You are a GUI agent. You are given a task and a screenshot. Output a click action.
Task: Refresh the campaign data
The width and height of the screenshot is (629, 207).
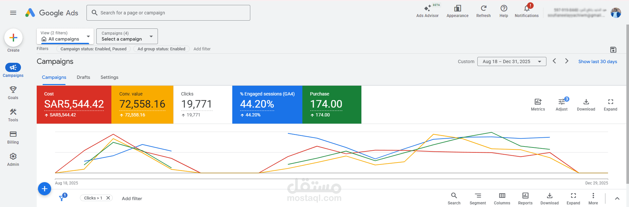point(484,11)
